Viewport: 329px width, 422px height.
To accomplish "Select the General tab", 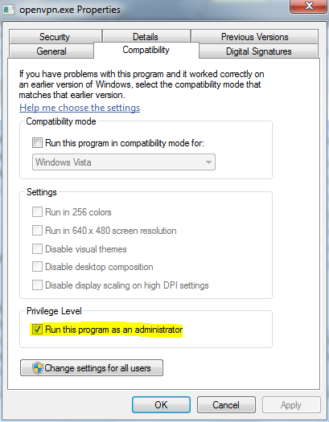I will pyautogui.click(x=51, y=51).
